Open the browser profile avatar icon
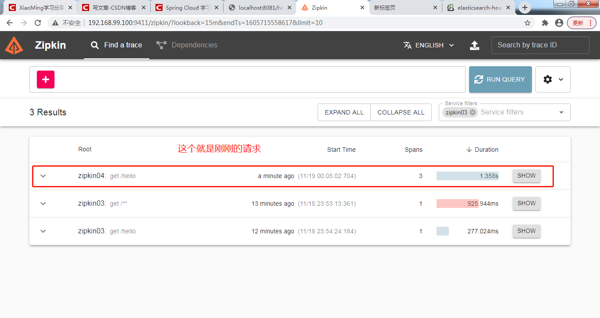The height and width of the screenshot is (318, 600). click(559, 23)
